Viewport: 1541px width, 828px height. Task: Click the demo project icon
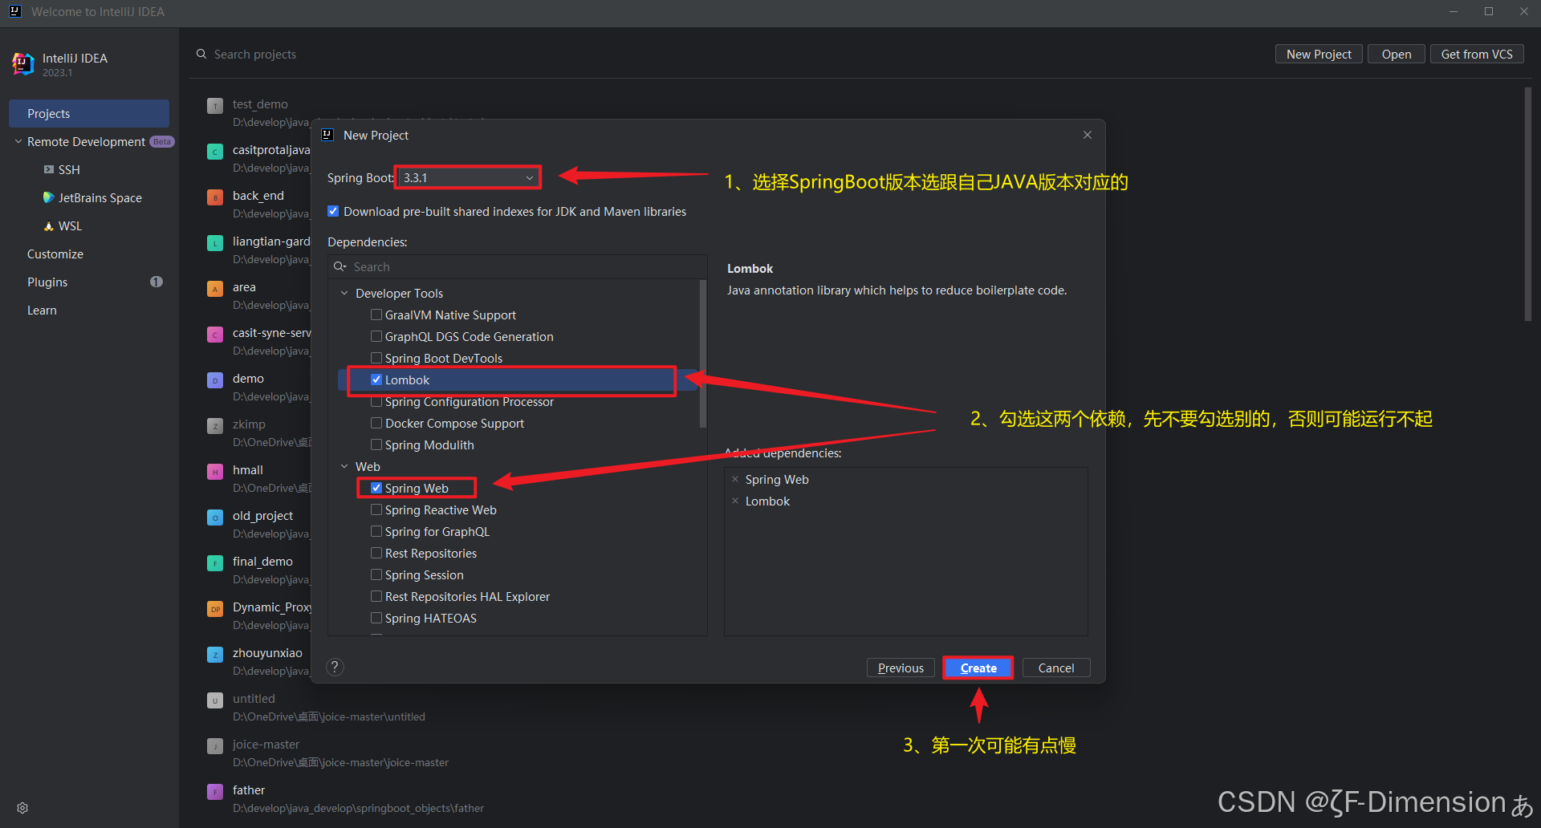click(x=215, y=380)
